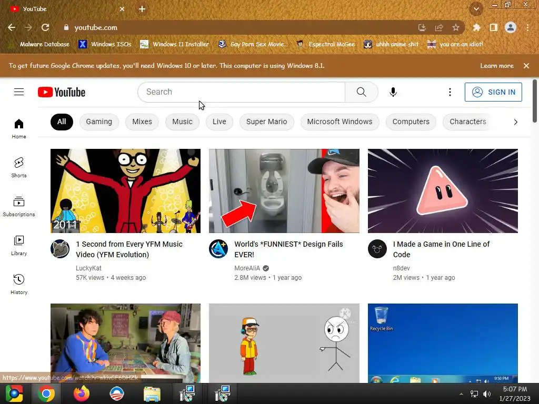Open n8dev channel name link
539x404 pixels.
pos(402,268)
